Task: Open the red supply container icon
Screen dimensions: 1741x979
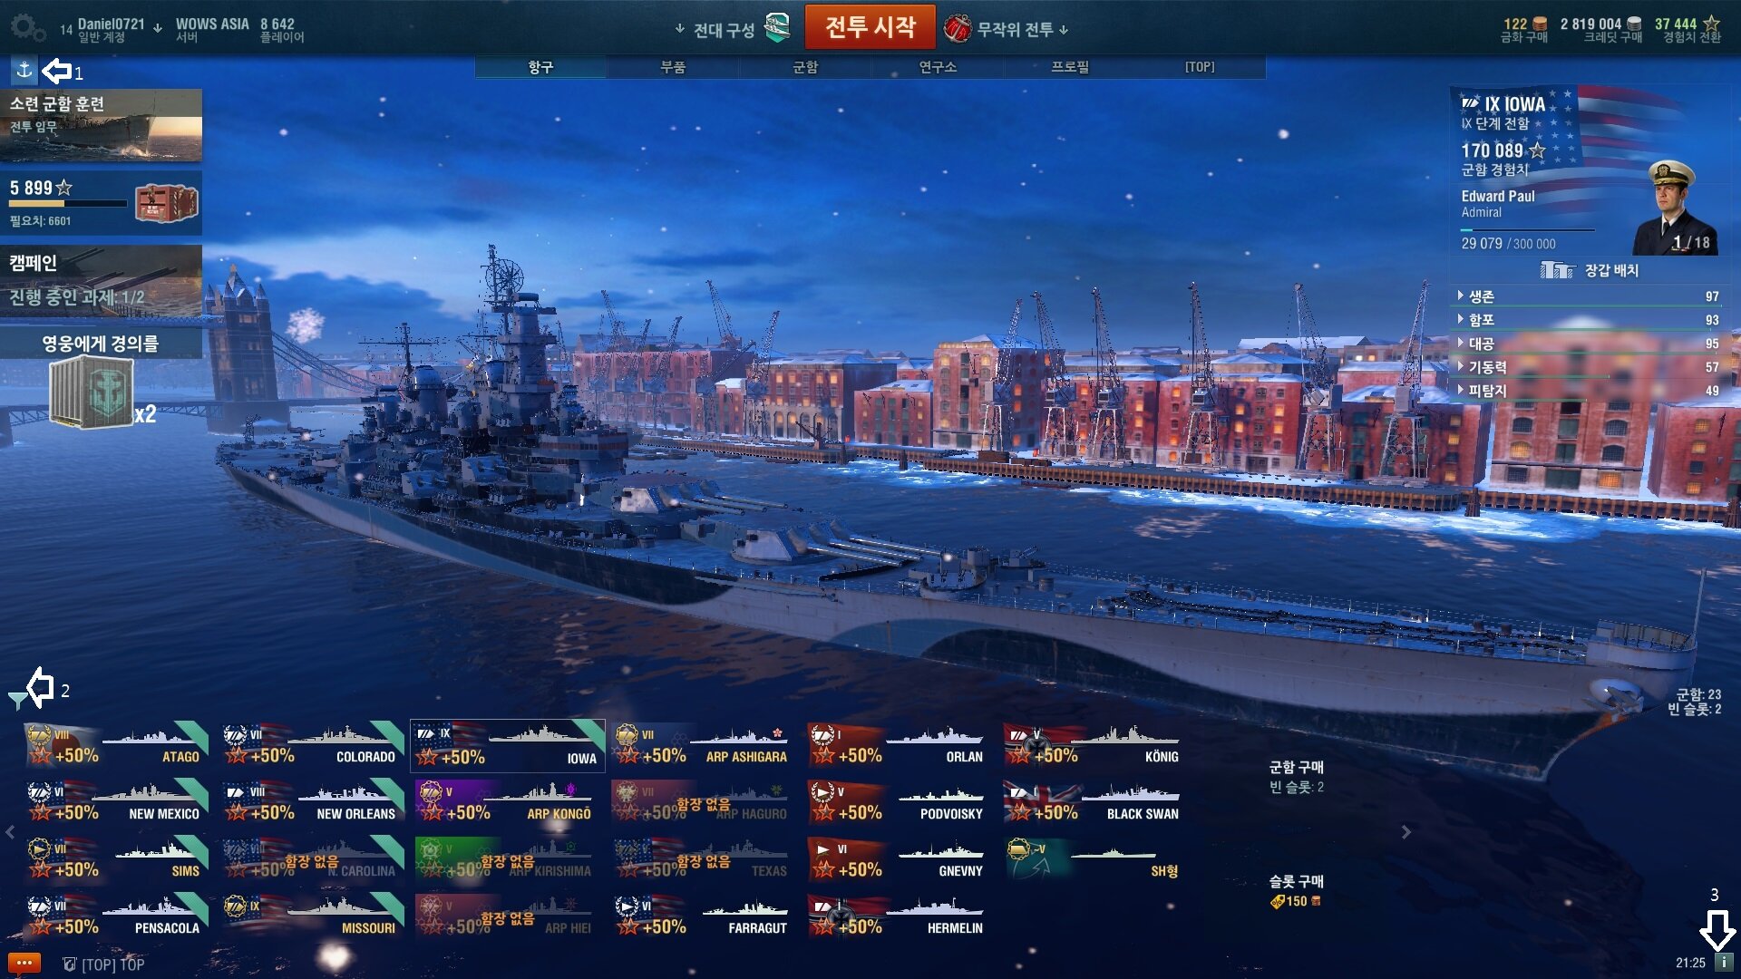Action: 166,203
